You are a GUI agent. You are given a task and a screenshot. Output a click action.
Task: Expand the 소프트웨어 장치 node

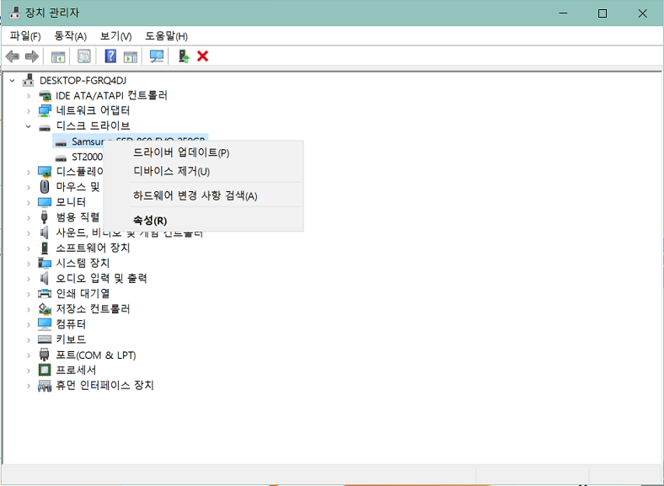point(29,248)
